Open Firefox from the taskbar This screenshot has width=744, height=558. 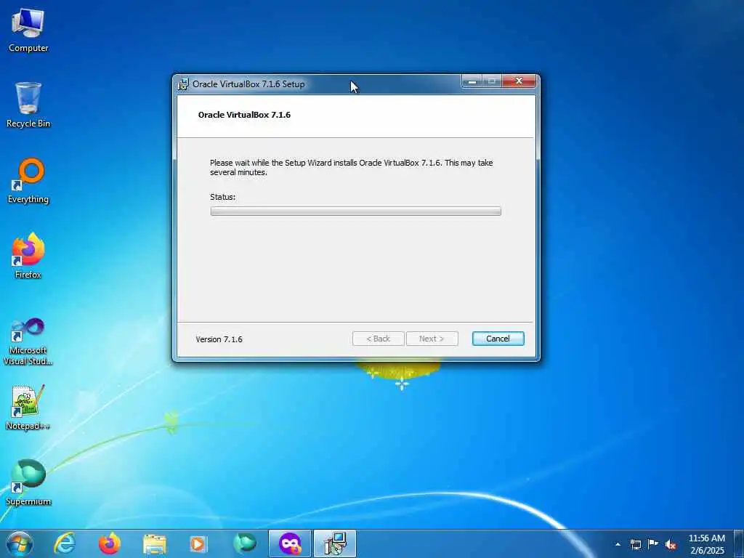[x=110, y=543]
